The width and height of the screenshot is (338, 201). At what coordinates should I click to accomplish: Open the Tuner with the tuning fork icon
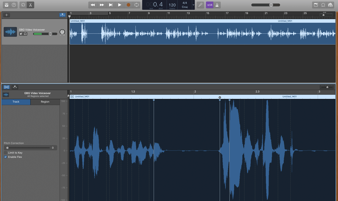(x=200, y=5)
